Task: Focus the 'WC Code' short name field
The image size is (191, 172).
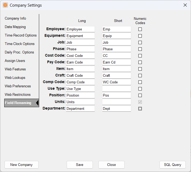Action: point(117,82)
